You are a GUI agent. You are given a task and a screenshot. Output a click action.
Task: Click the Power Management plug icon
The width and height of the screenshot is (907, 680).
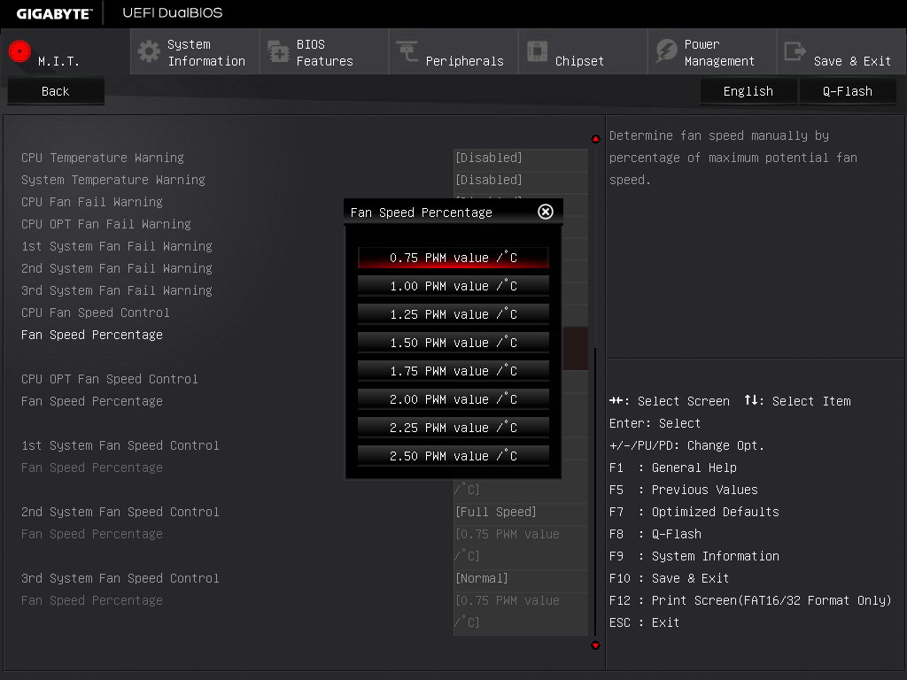coord(666,51)
